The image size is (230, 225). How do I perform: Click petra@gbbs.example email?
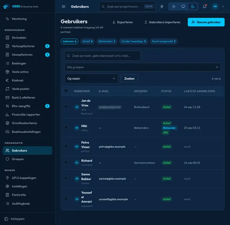tap(112, 147)
